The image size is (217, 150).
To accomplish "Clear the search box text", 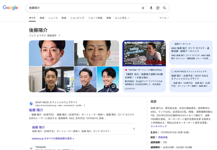I will point(143,8).
